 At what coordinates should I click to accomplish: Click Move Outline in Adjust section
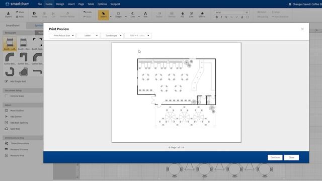(14, 111)
